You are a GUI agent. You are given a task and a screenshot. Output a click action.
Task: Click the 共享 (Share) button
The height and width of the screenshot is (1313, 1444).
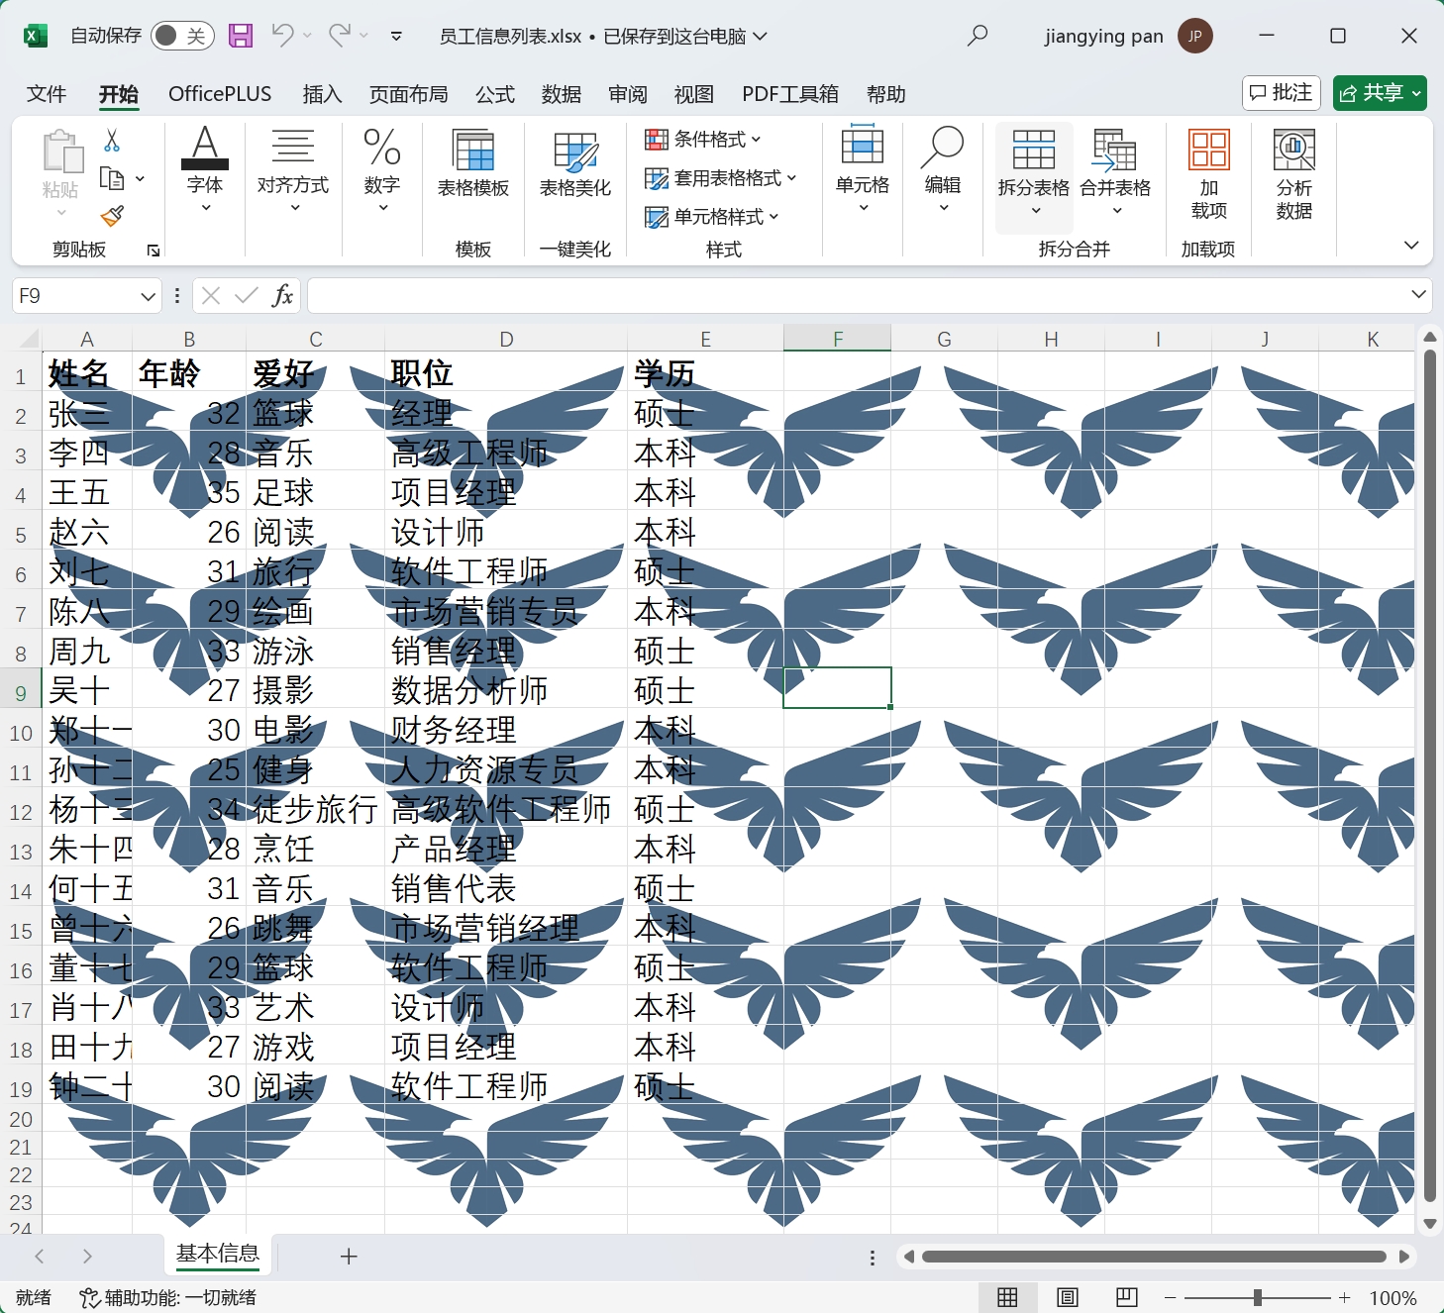click(1379, 92)
